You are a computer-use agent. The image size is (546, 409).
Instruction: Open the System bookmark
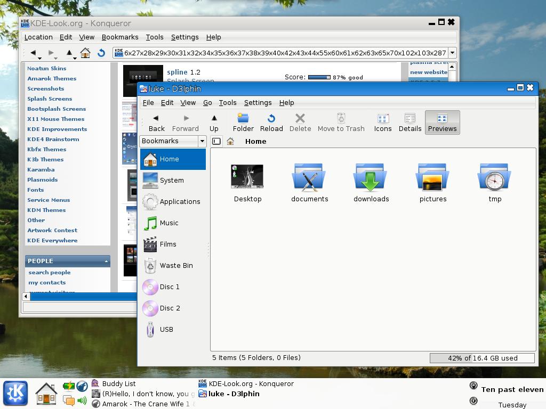(173, 181)
